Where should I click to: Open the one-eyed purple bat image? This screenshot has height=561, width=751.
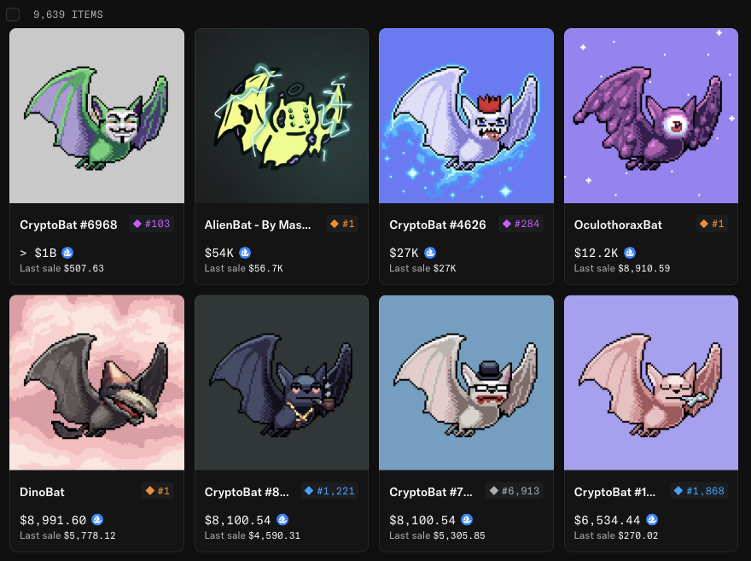651,116
